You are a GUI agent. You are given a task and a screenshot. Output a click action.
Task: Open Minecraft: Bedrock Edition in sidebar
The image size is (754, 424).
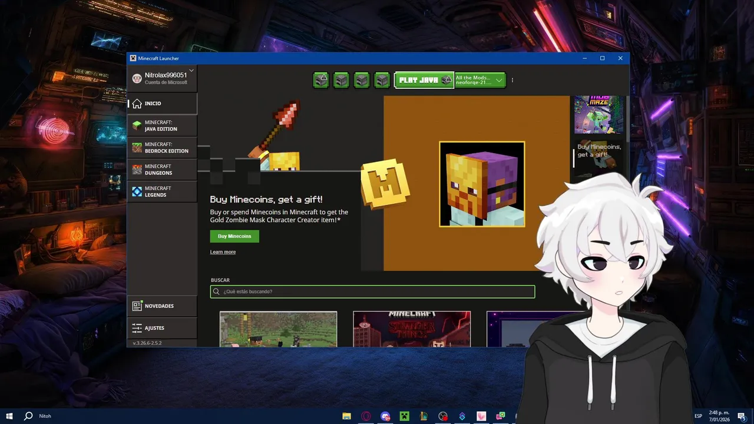click(x=163, y=147)
